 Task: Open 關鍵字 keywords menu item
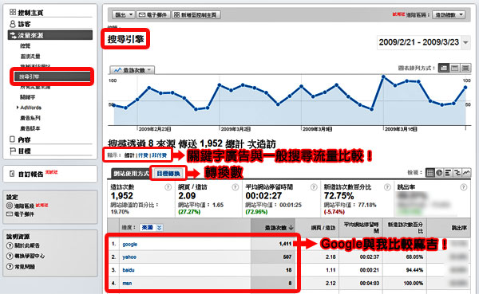point(27,97)
